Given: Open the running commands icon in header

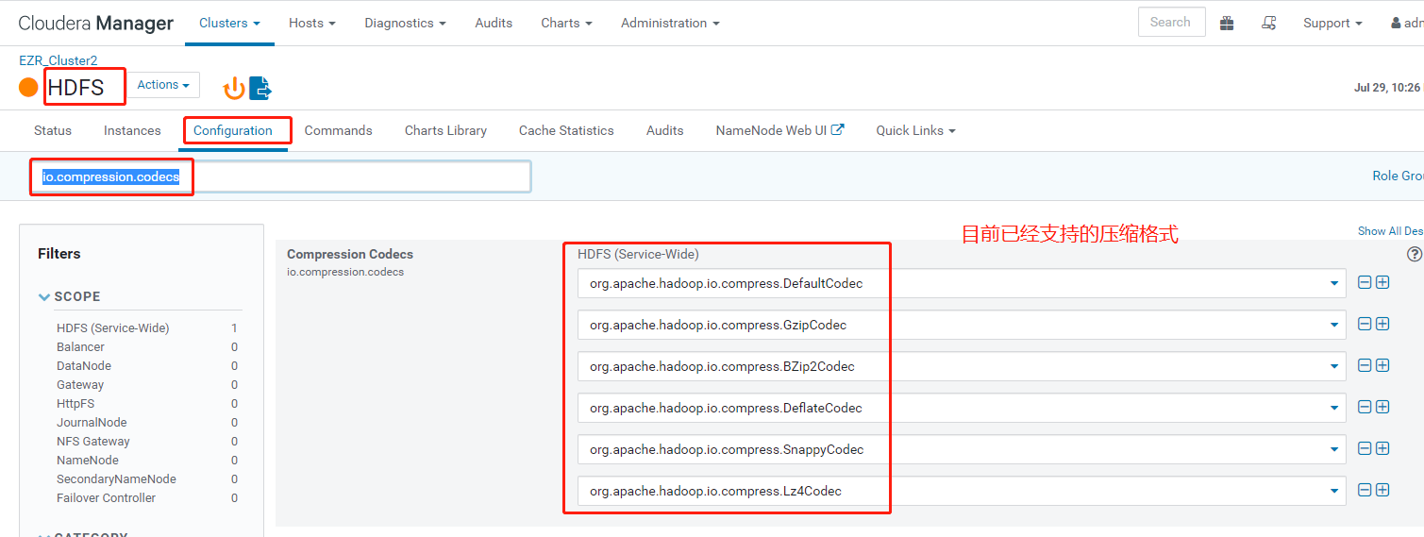Looking at the screenshot, I should click(1269, 23).
